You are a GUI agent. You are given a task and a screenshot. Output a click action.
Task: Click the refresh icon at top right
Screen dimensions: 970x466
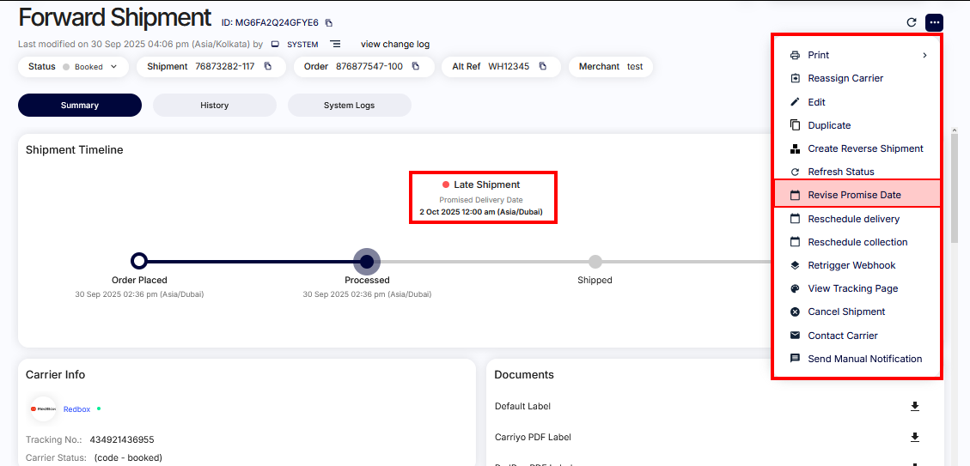point(912,22)
